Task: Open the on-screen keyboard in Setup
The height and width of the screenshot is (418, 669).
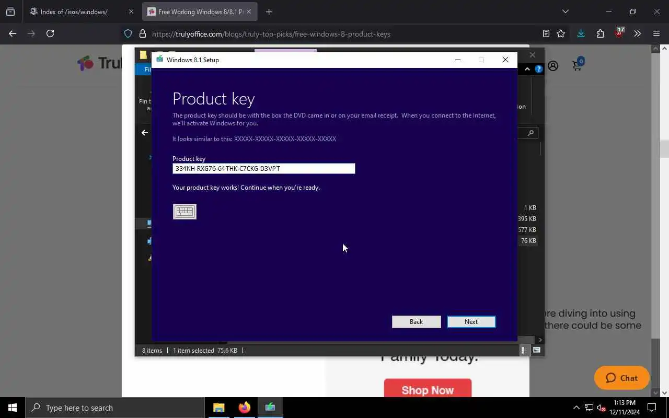Action: point(184,212)
